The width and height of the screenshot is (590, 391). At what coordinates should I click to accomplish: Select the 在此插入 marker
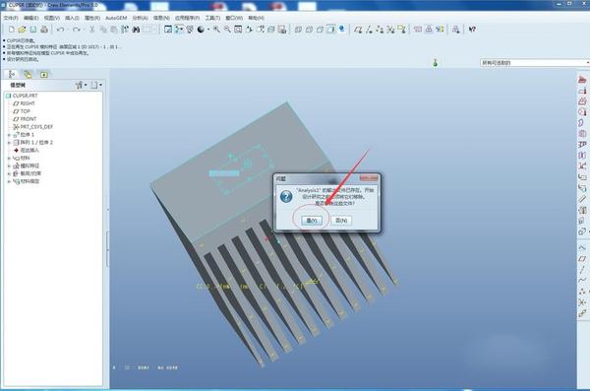coord(27,150)
